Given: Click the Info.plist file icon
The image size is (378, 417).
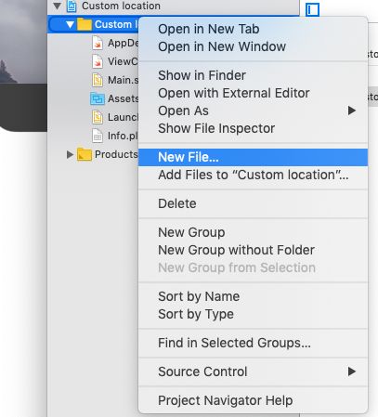Looking at the screenshot, I should (98, 136).
